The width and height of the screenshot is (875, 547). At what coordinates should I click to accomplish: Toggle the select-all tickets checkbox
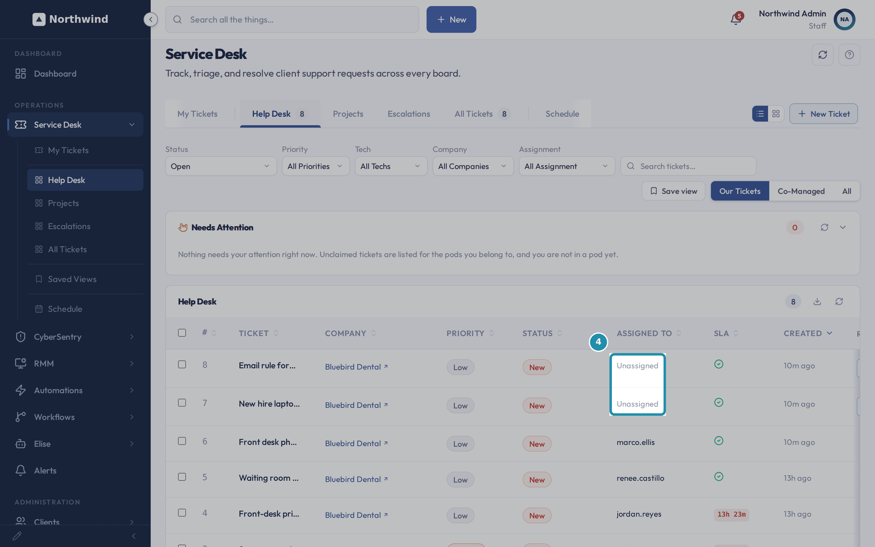coord(182,333)
